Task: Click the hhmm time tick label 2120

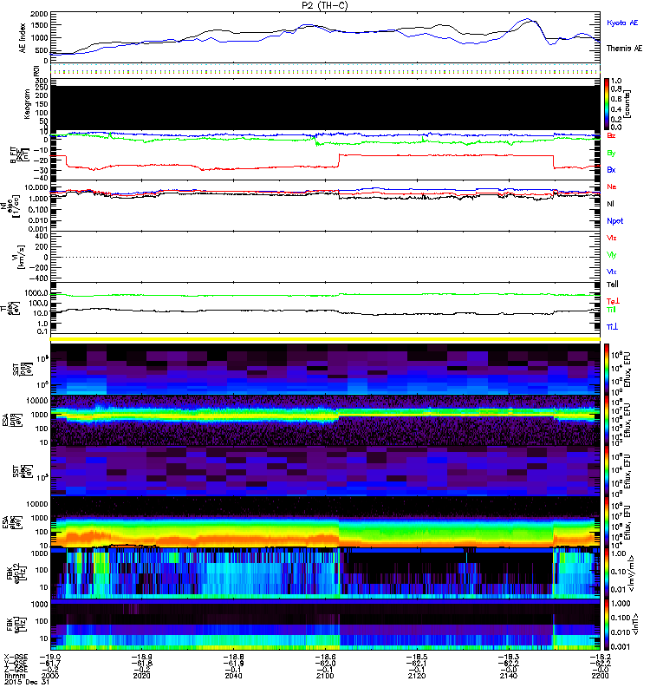Action: (x=417, y=676)
